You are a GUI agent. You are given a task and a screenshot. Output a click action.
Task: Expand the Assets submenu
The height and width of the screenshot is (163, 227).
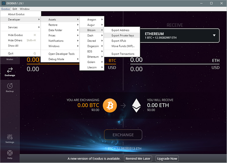click(60, 19)
